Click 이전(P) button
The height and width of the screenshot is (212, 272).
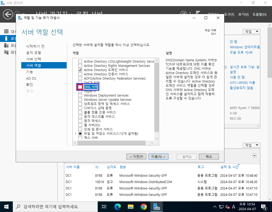pyautogui.click(x=136, y=157)
